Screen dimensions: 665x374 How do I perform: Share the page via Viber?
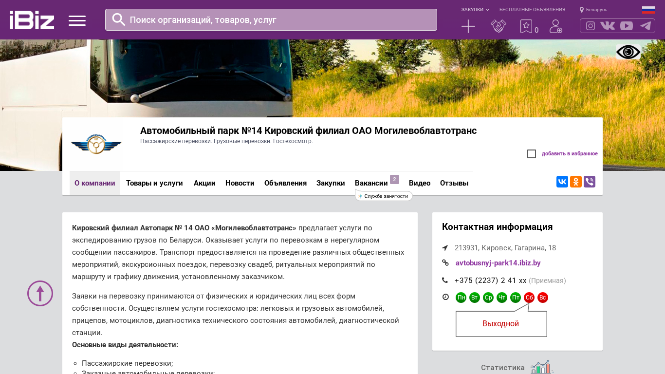(x=590, y=182)
